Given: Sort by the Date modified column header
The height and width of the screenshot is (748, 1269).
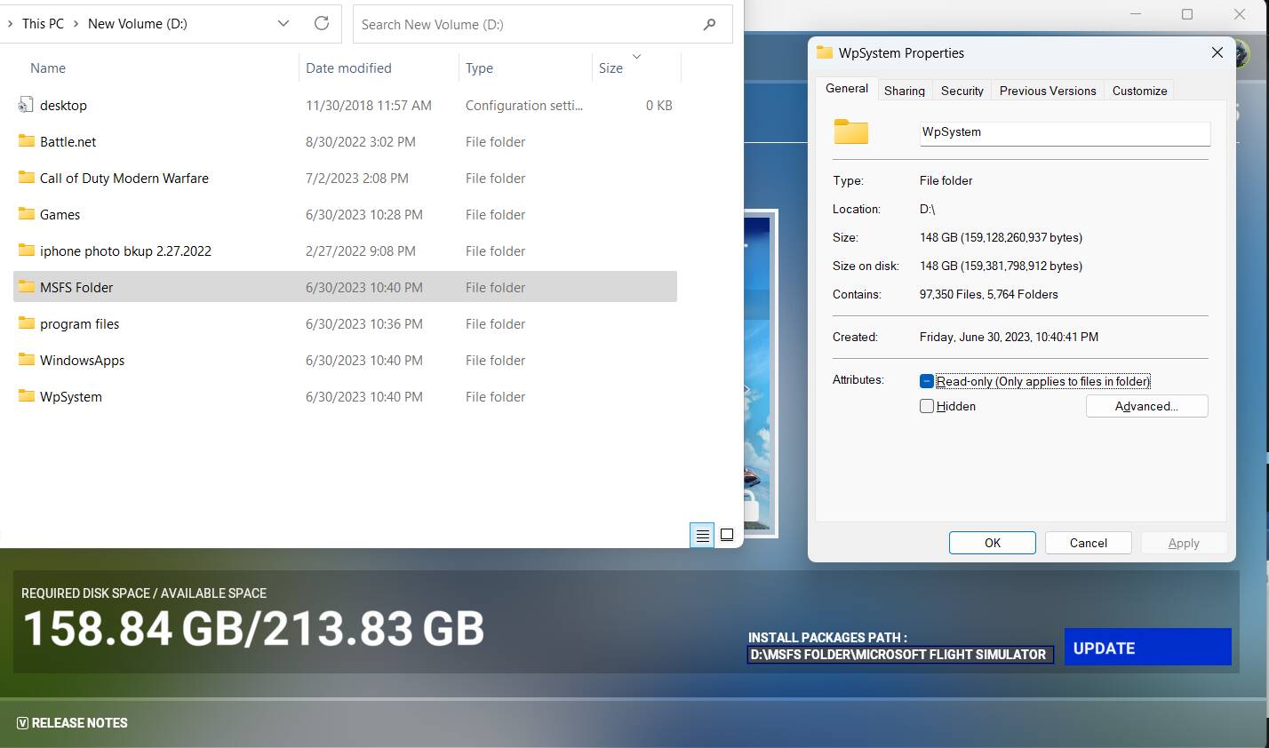Looking at the screenshot, I should click(x=348, y=68).
